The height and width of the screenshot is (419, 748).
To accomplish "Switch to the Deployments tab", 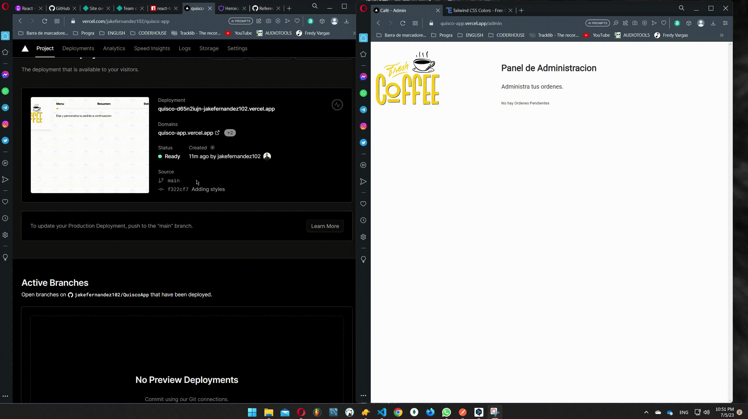I will click(x=78, y=48).
